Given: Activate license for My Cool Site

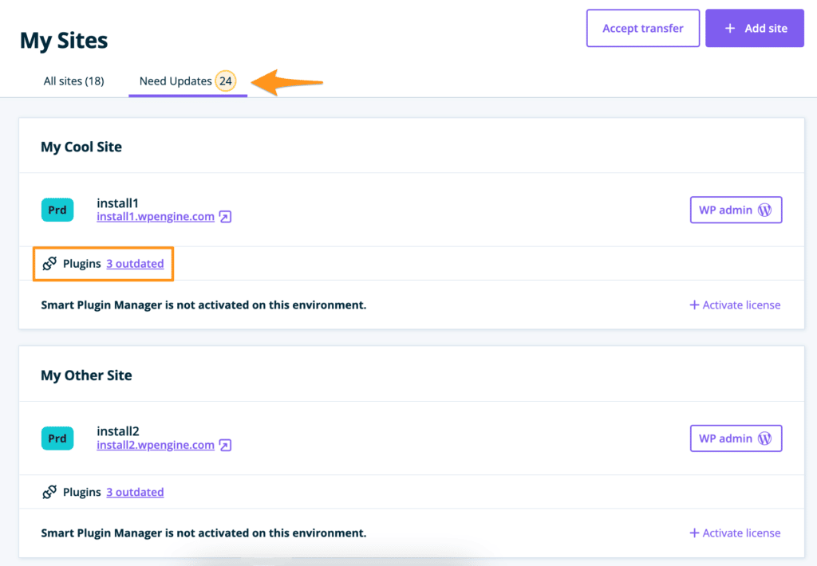Looking at the screenshot, I should point(735,305).
